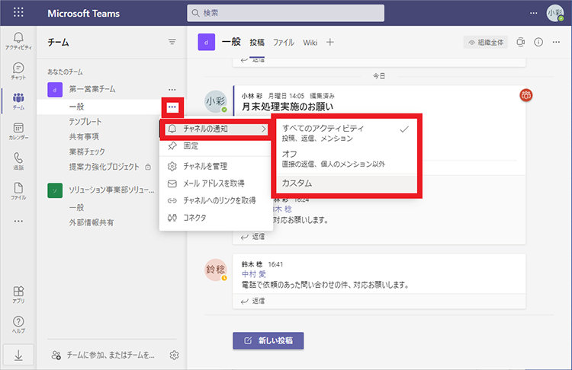Click the post title 月末処理実施のお願い

(288, 107)
